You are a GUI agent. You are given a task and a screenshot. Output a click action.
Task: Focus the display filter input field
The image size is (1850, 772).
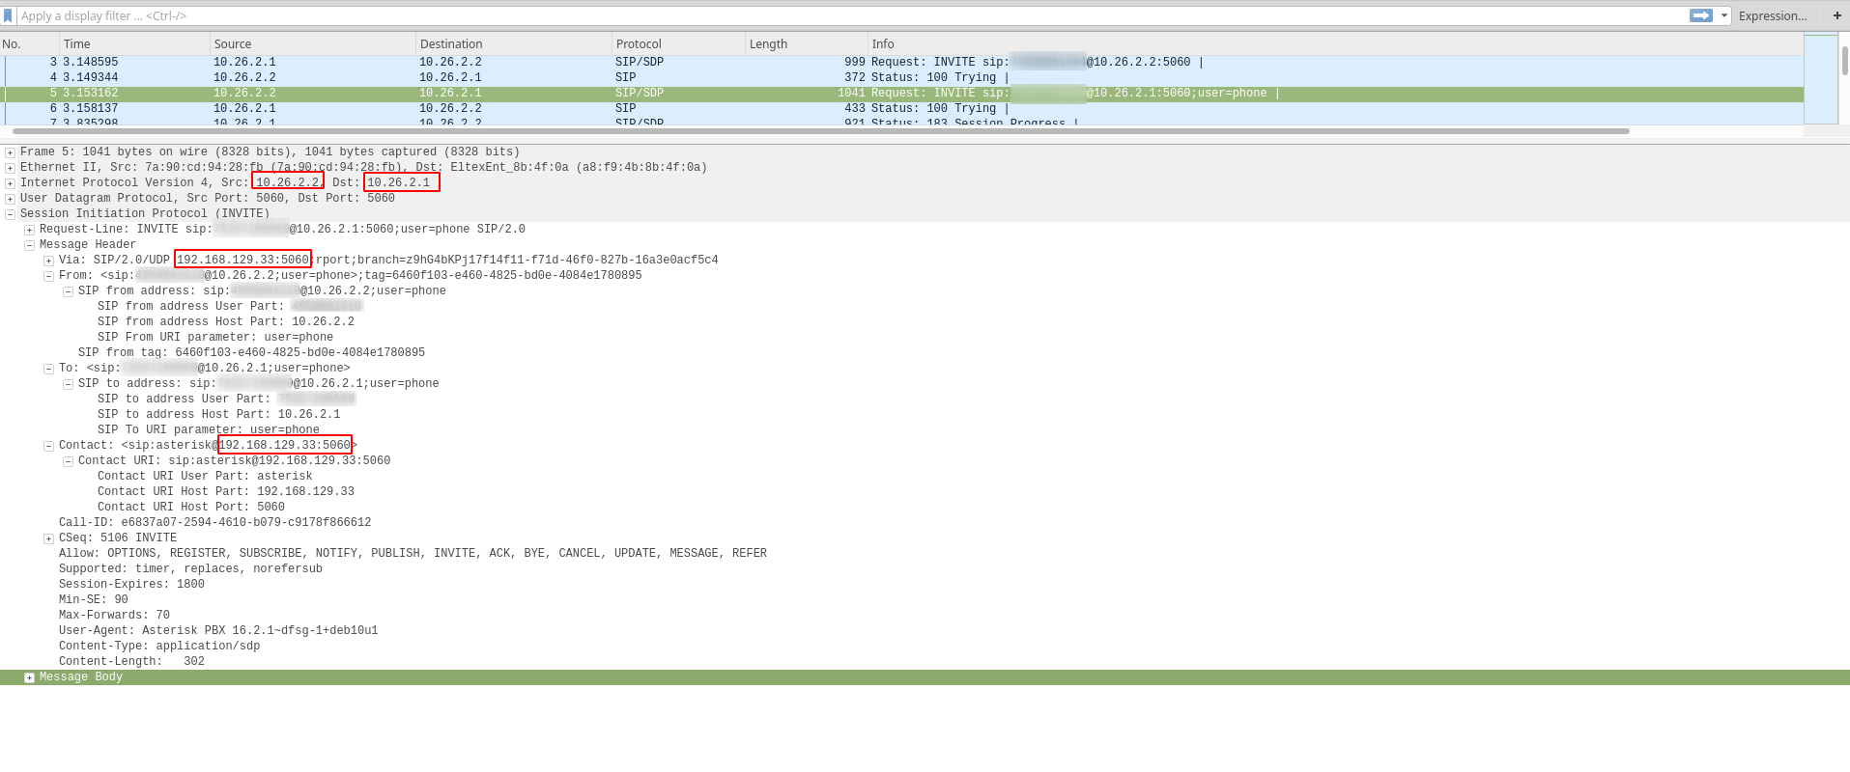(x=850, y=16)
